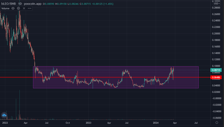Click the 0.20000 level on price scale
The height and width of the screenshot is (127, 224).
coord(215,33)
